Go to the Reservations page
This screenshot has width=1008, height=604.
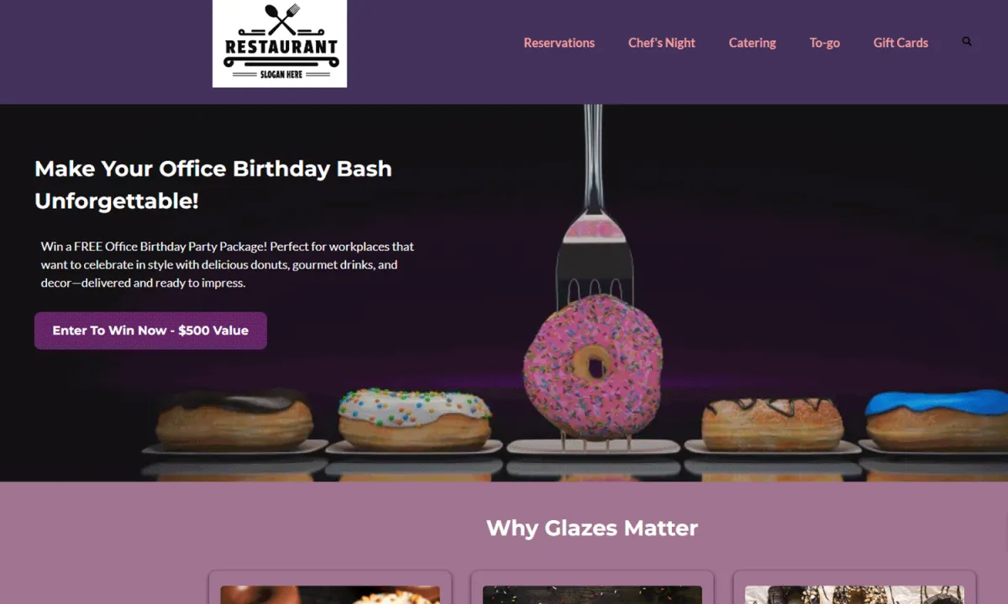(x=559, y=43)
